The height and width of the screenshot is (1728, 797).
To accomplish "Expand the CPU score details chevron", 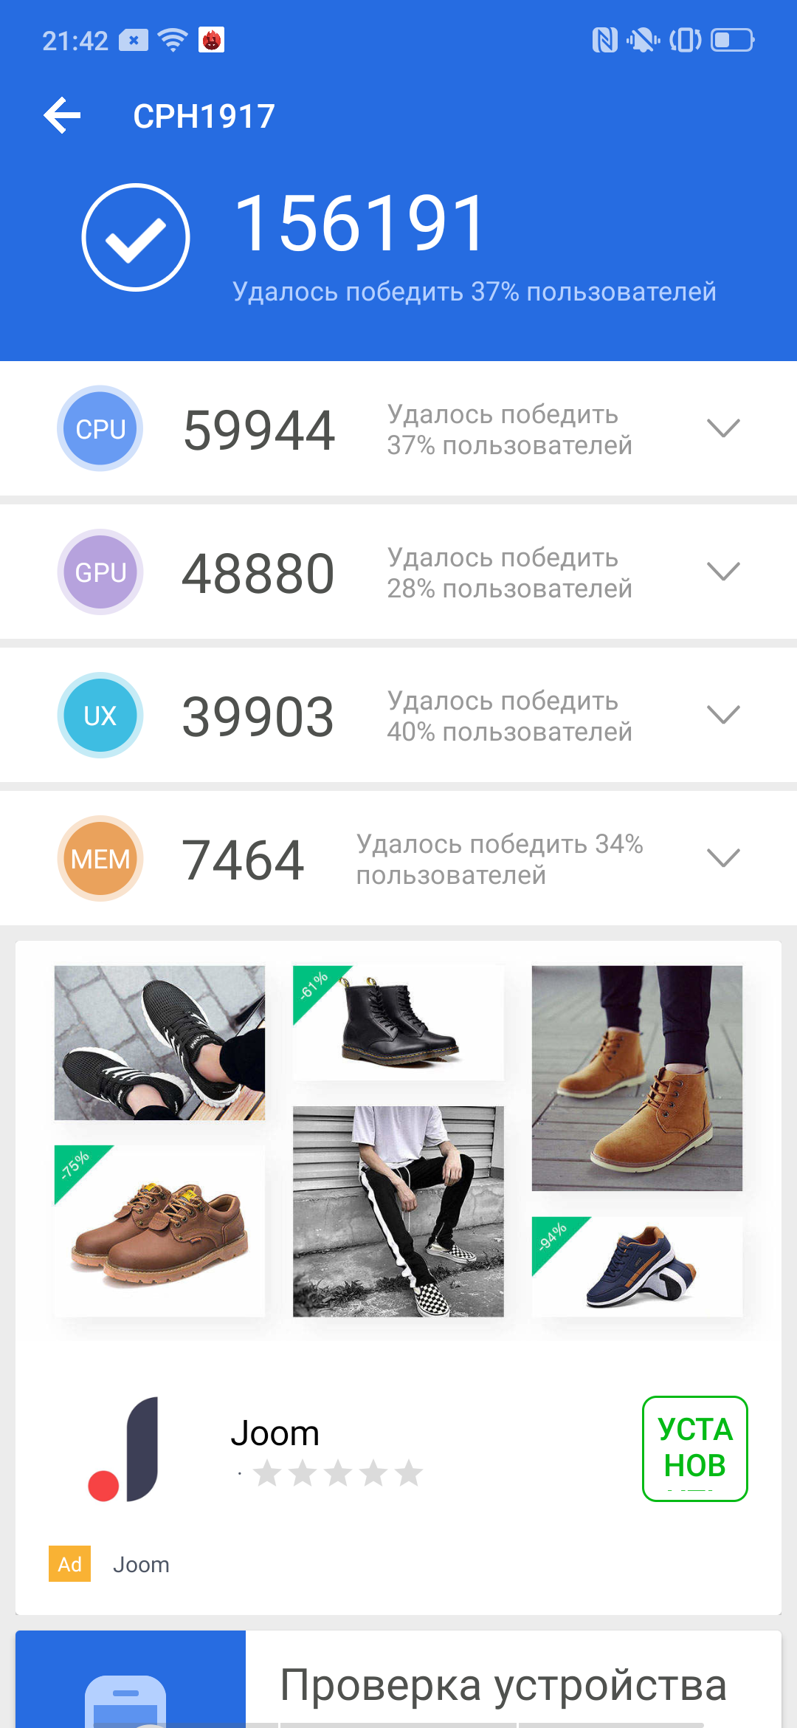I will tap(723, 428).
